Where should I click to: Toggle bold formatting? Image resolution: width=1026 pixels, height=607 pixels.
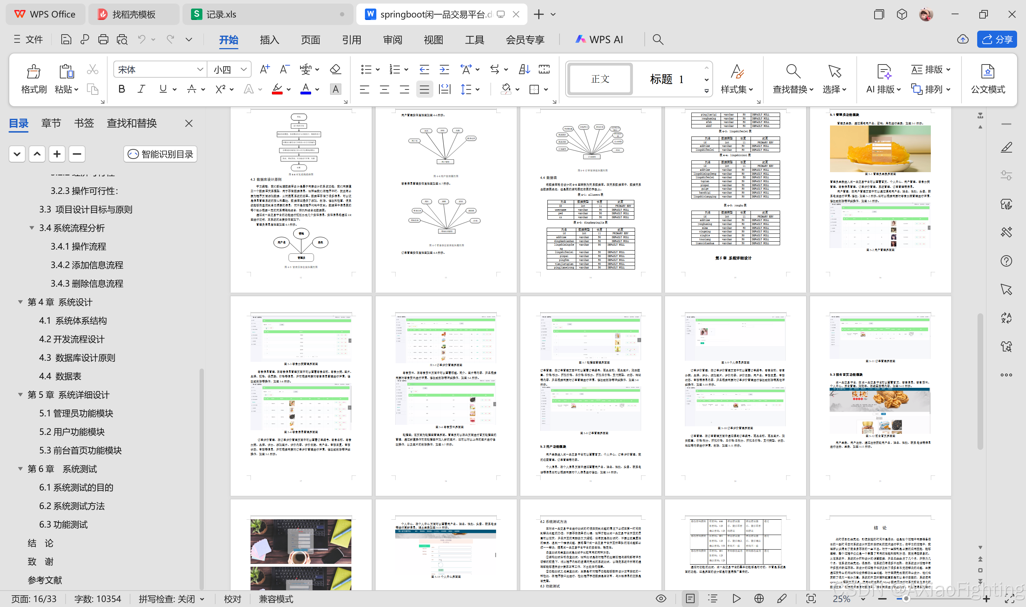122,89
